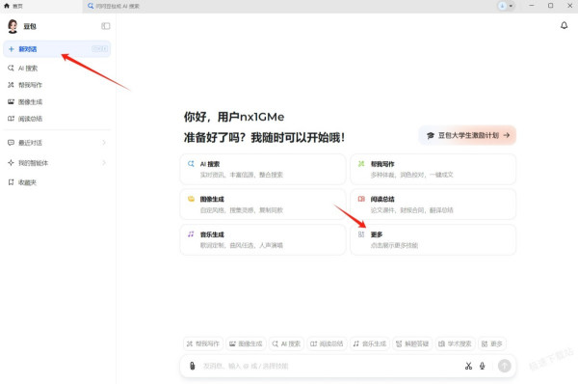The height and width of the screenshot is (384, 578).
Task: Click the 图像生成 chip above the input
Action: click(246, 343)
